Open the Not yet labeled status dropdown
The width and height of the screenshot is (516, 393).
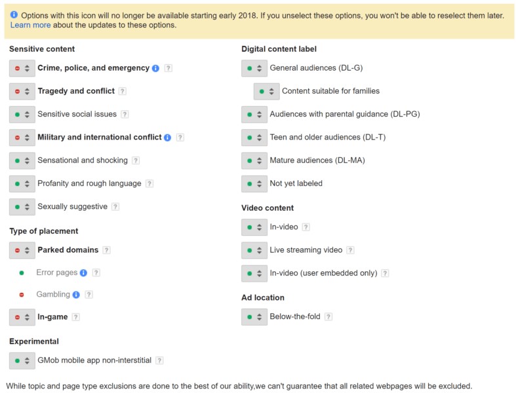click(x=254, y=184)
